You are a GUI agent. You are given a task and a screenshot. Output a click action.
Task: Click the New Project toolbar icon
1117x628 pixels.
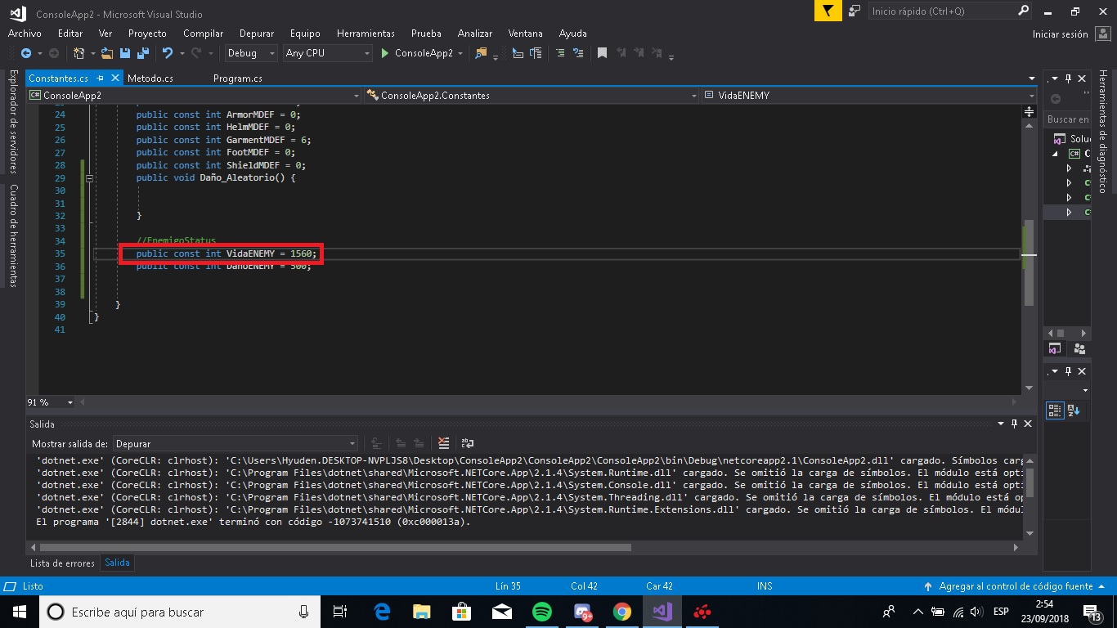click(x=79, y=53)
